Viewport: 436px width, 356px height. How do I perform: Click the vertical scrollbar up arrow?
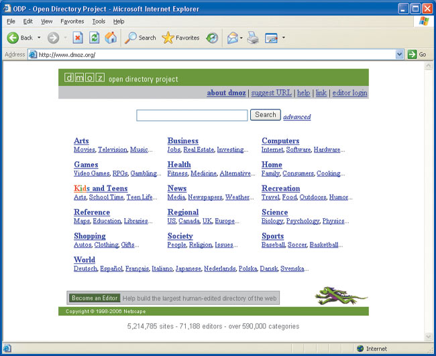tap(429, 66)
